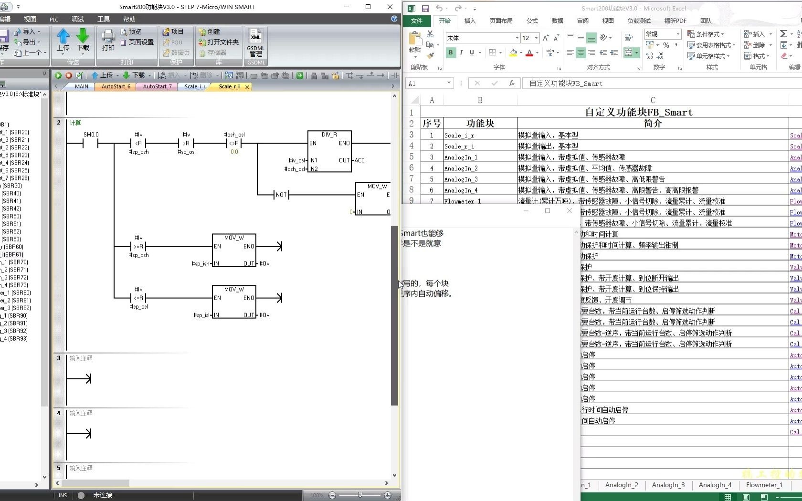Toggle center horizontal alignment in Excel
Viewport: 802px width, 501px height.
click(580, 52)
